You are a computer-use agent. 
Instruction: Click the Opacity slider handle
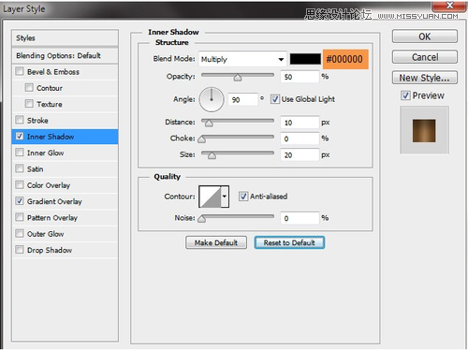click(x=238, y=78)
